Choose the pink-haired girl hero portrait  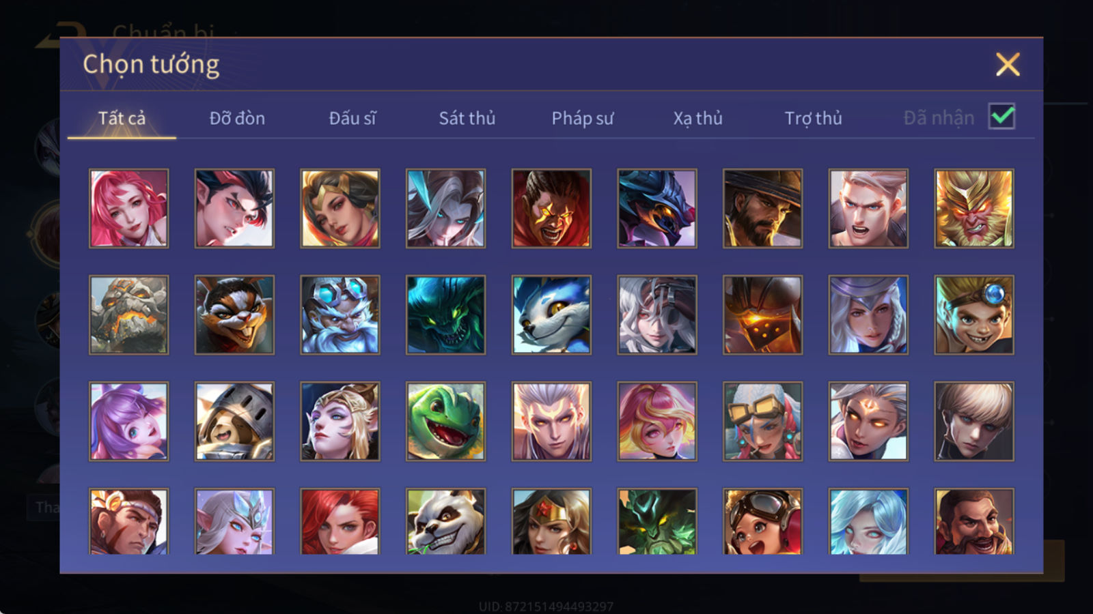128,208
